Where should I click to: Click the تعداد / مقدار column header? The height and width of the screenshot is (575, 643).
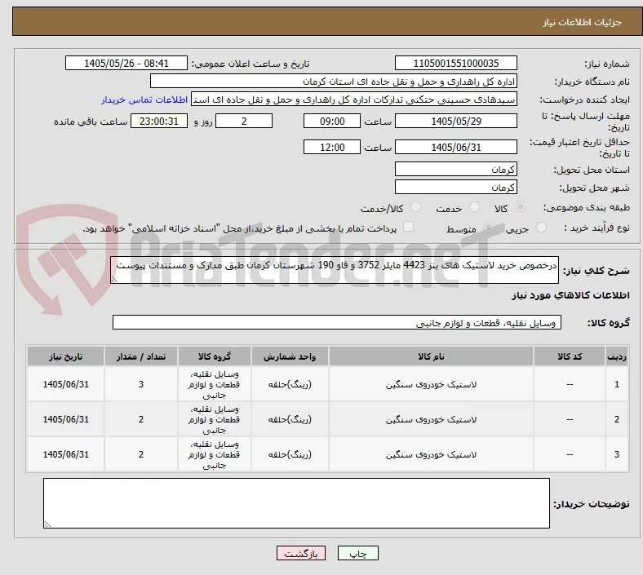(x=141, y=356)
